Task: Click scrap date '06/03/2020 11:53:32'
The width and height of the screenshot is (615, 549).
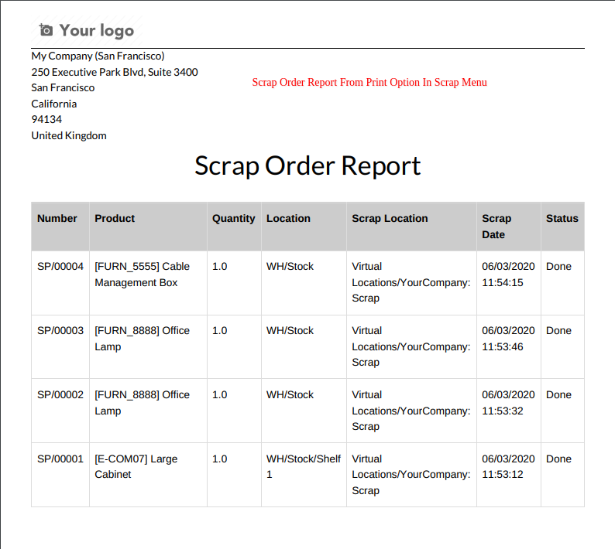Action: click(x=508, y=403)
